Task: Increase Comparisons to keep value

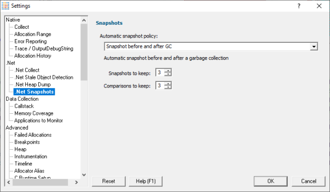Action: pyautogui.click(x=168, y=83)
